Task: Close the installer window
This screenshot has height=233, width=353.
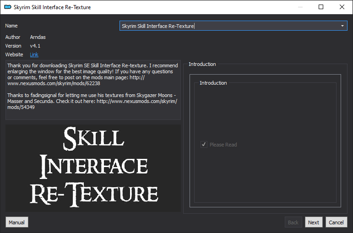Action: tap(342, 7)
